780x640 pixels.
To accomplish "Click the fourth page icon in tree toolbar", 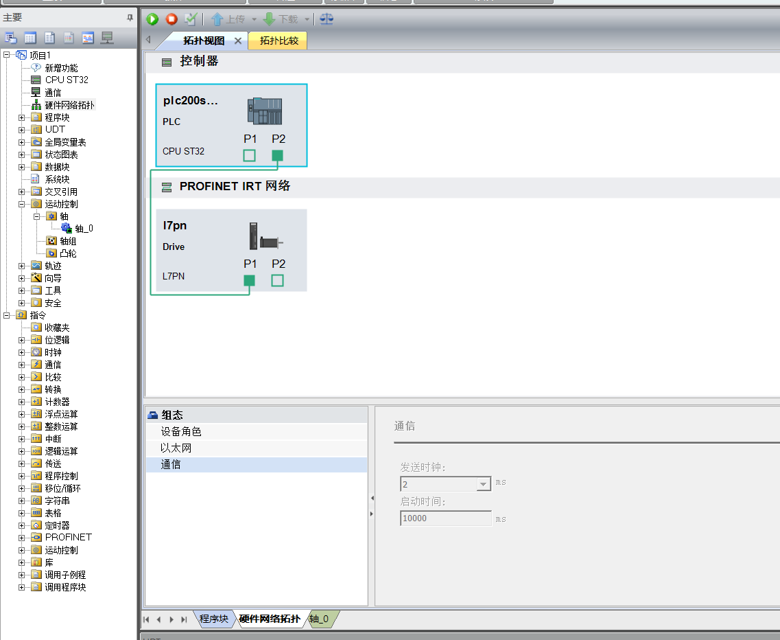I will pyautogui.click(x=69, y=38).
